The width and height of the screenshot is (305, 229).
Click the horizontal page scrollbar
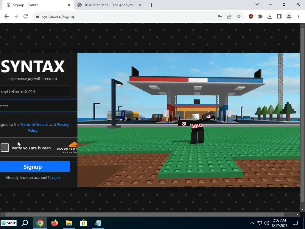pyautogui.click(x=144, y=215)
